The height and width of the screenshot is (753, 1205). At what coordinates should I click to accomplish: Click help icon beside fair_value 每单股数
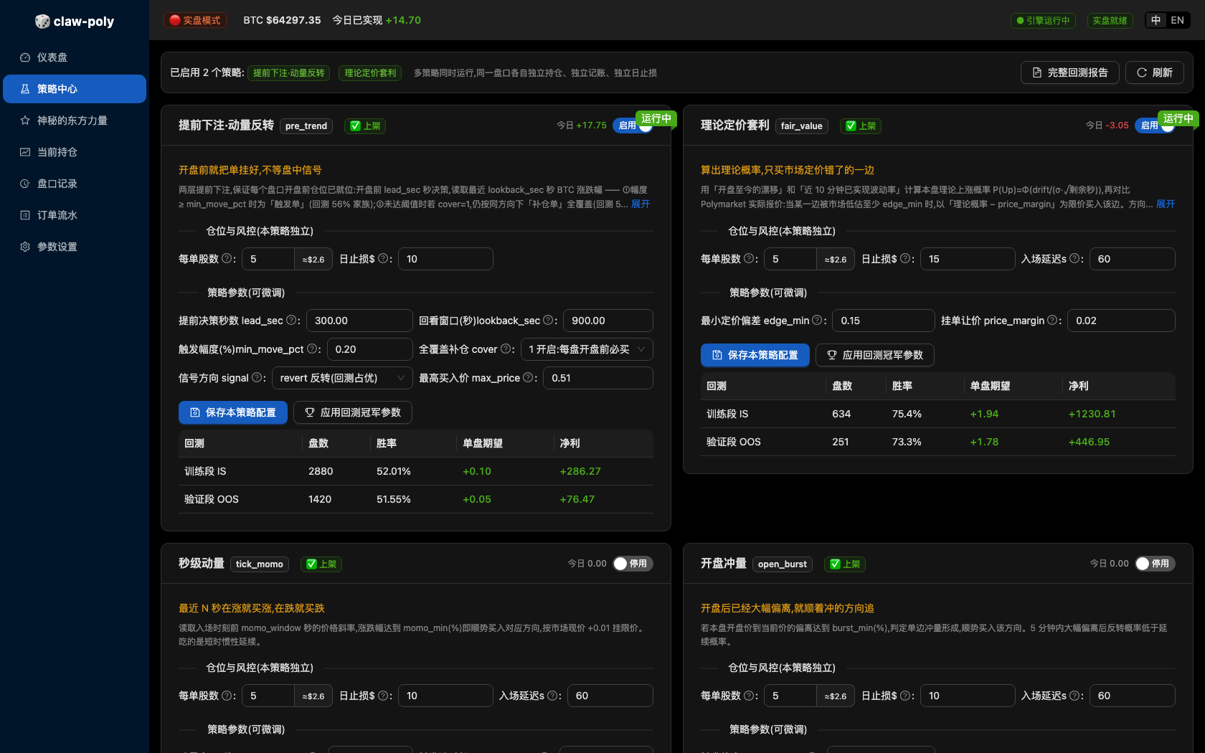click(749, 259)
